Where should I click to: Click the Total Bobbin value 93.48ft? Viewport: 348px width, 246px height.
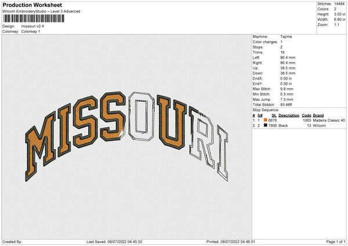click(286, 104)
